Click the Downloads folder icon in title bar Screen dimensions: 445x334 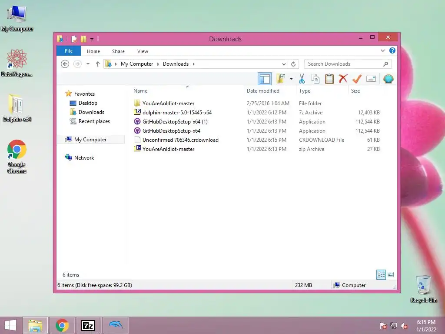[60, 39]
